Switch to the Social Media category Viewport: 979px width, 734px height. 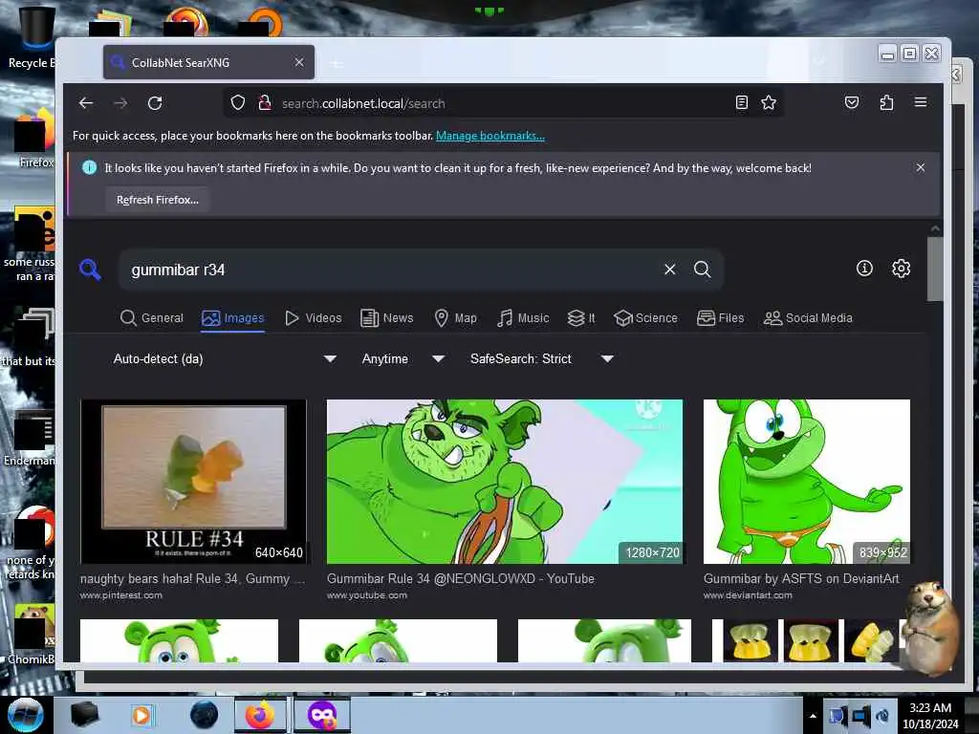(808, 317)
